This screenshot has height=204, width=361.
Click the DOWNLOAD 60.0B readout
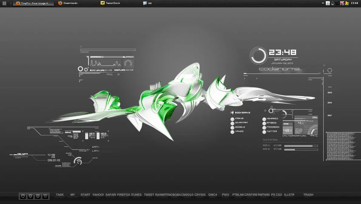[x=124, y=70]
